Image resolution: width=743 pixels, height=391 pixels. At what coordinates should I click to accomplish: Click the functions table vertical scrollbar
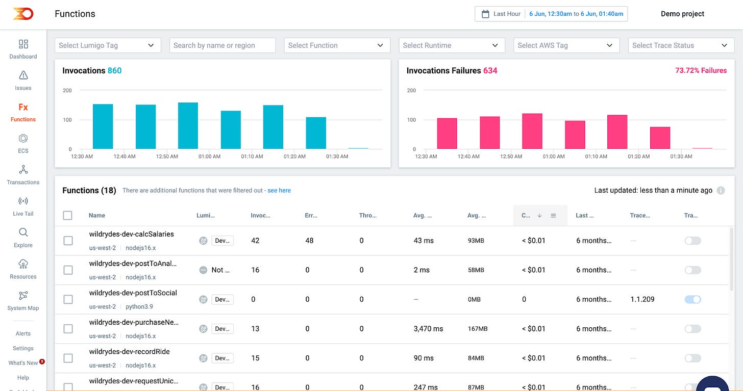point(732,260)
